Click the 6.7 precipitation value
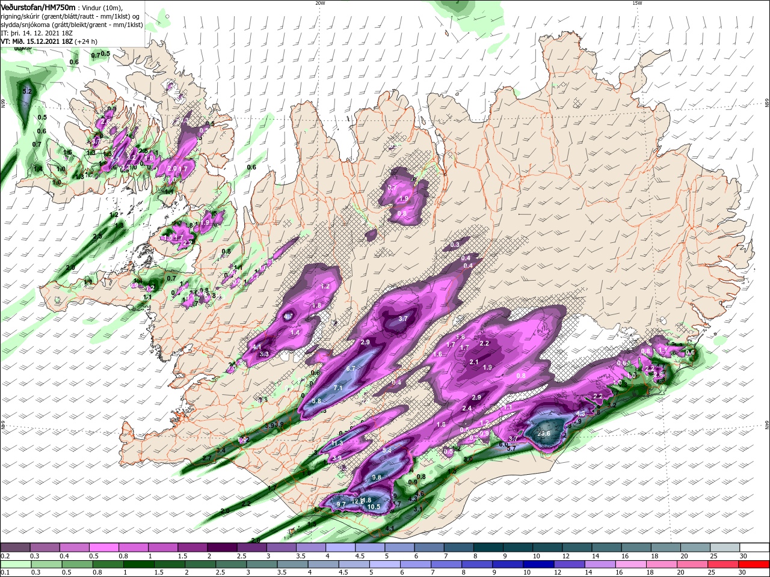The image size is (770, 577). pyautogui.click(x=352, y=368)
